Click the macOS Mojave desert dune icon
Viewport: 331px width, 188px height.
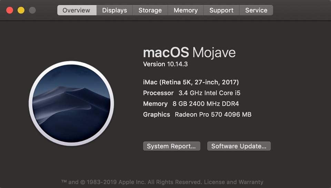click(x=71, y=103)
